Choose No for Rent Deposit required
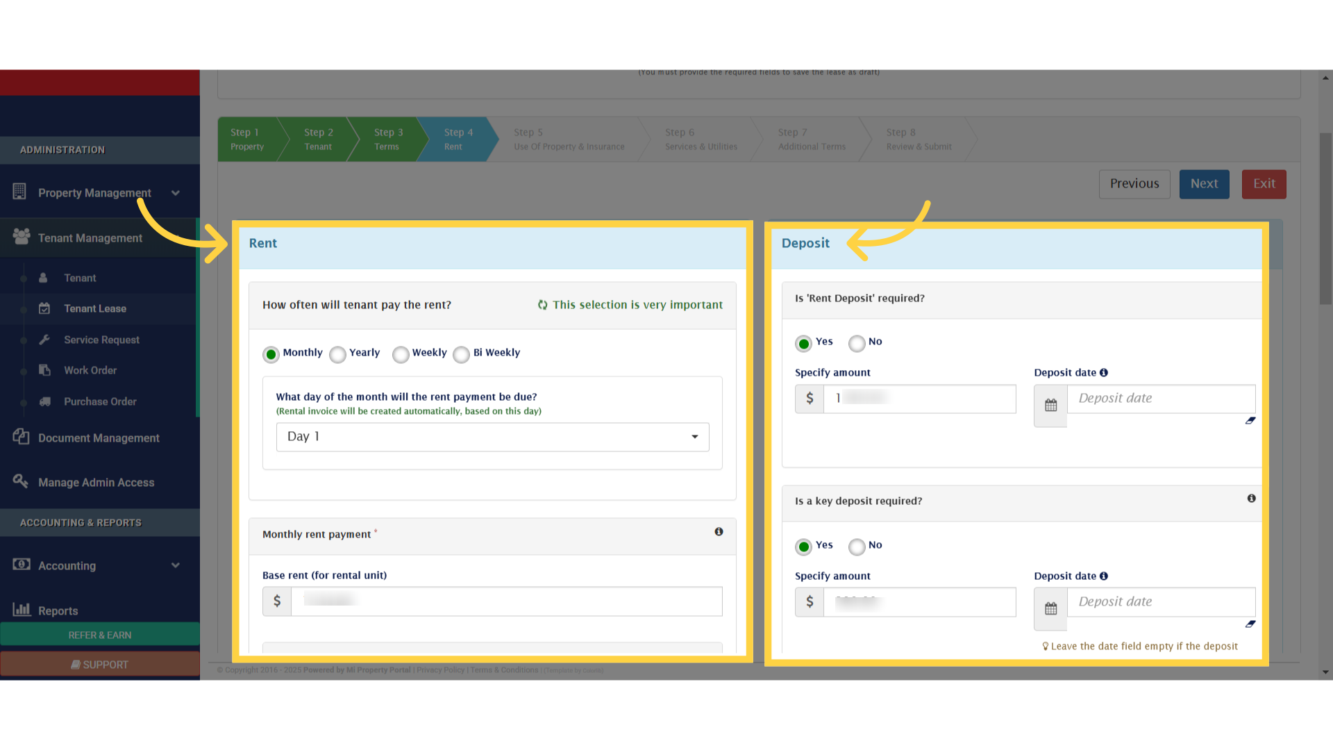Screen dimensions: 1333x750 point(857,344)
